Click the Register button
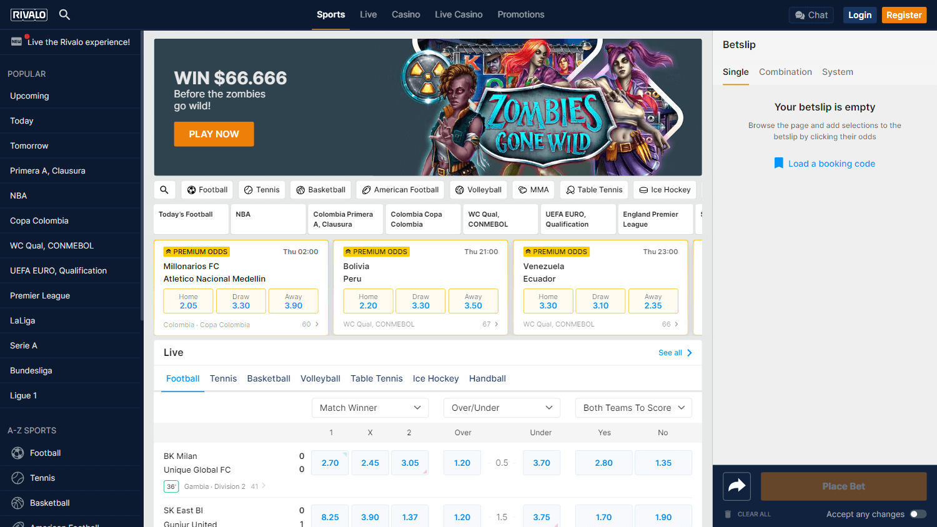Image resolution: width=937 pixels, height=527 pixels. 904,15
